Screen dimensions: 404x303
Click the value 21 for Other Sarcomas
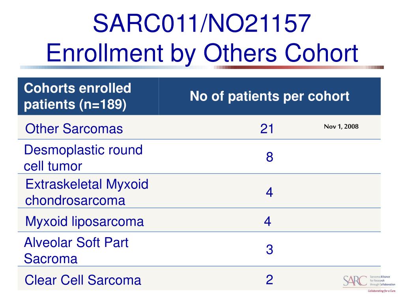267,129
